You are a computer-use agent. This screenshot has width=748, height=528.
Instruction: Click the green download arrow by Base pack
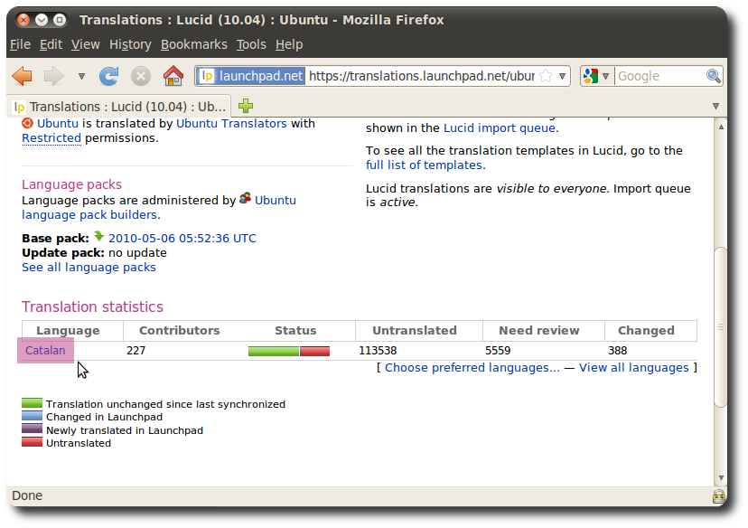click(98, 236)
